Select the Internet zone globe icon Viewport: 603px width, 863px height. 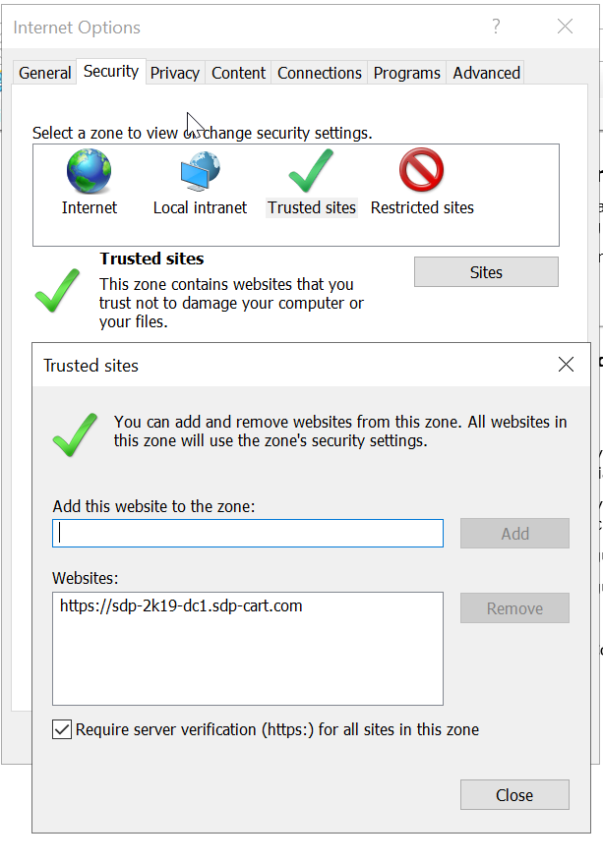[x=89, y=172]
